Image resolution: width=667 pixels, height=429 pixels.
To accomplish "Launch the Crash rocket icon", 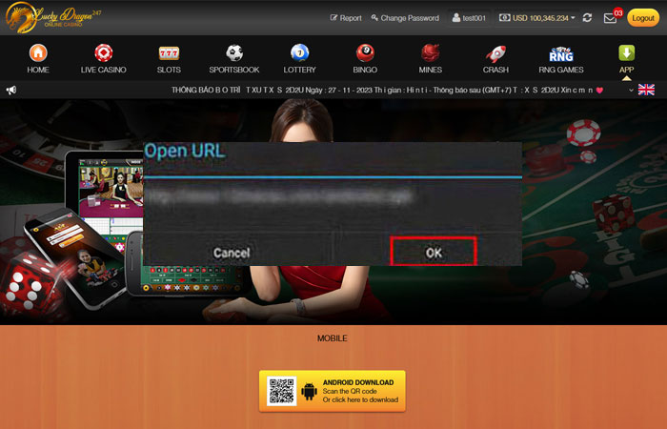I will (x=495, y=53).
